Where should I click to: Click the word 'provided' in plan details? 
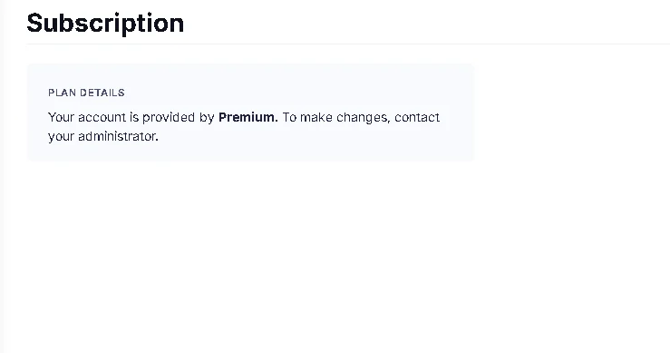coord(169,118)
